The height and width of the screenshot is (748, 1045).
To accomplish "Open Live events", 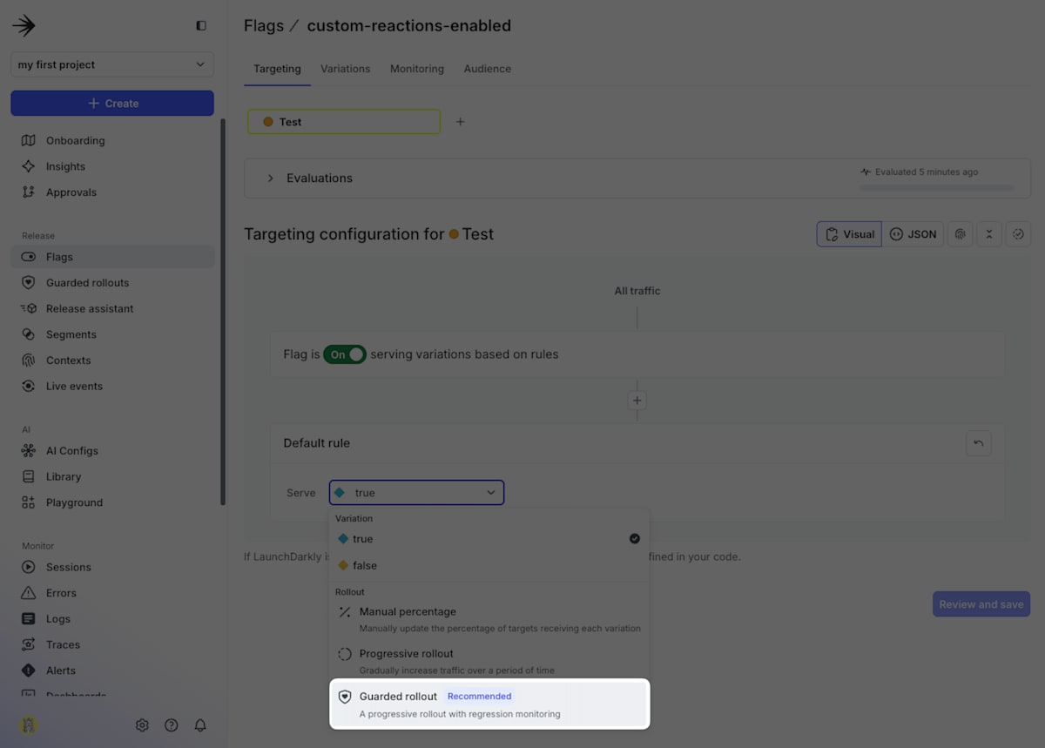I will click(x=112, y=386).
